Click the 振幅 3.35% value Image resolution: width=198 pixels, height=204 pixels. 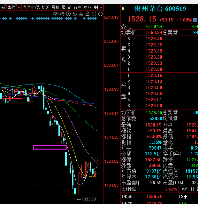tap(156, 142)
